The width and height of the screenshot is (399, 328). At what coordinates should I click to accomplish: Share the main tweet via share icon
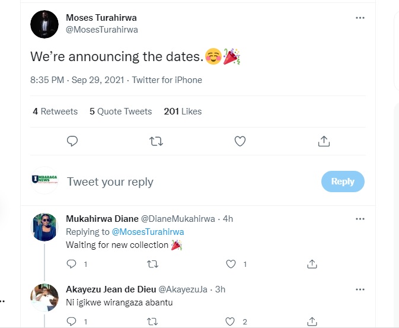click(x=324, y=141)
